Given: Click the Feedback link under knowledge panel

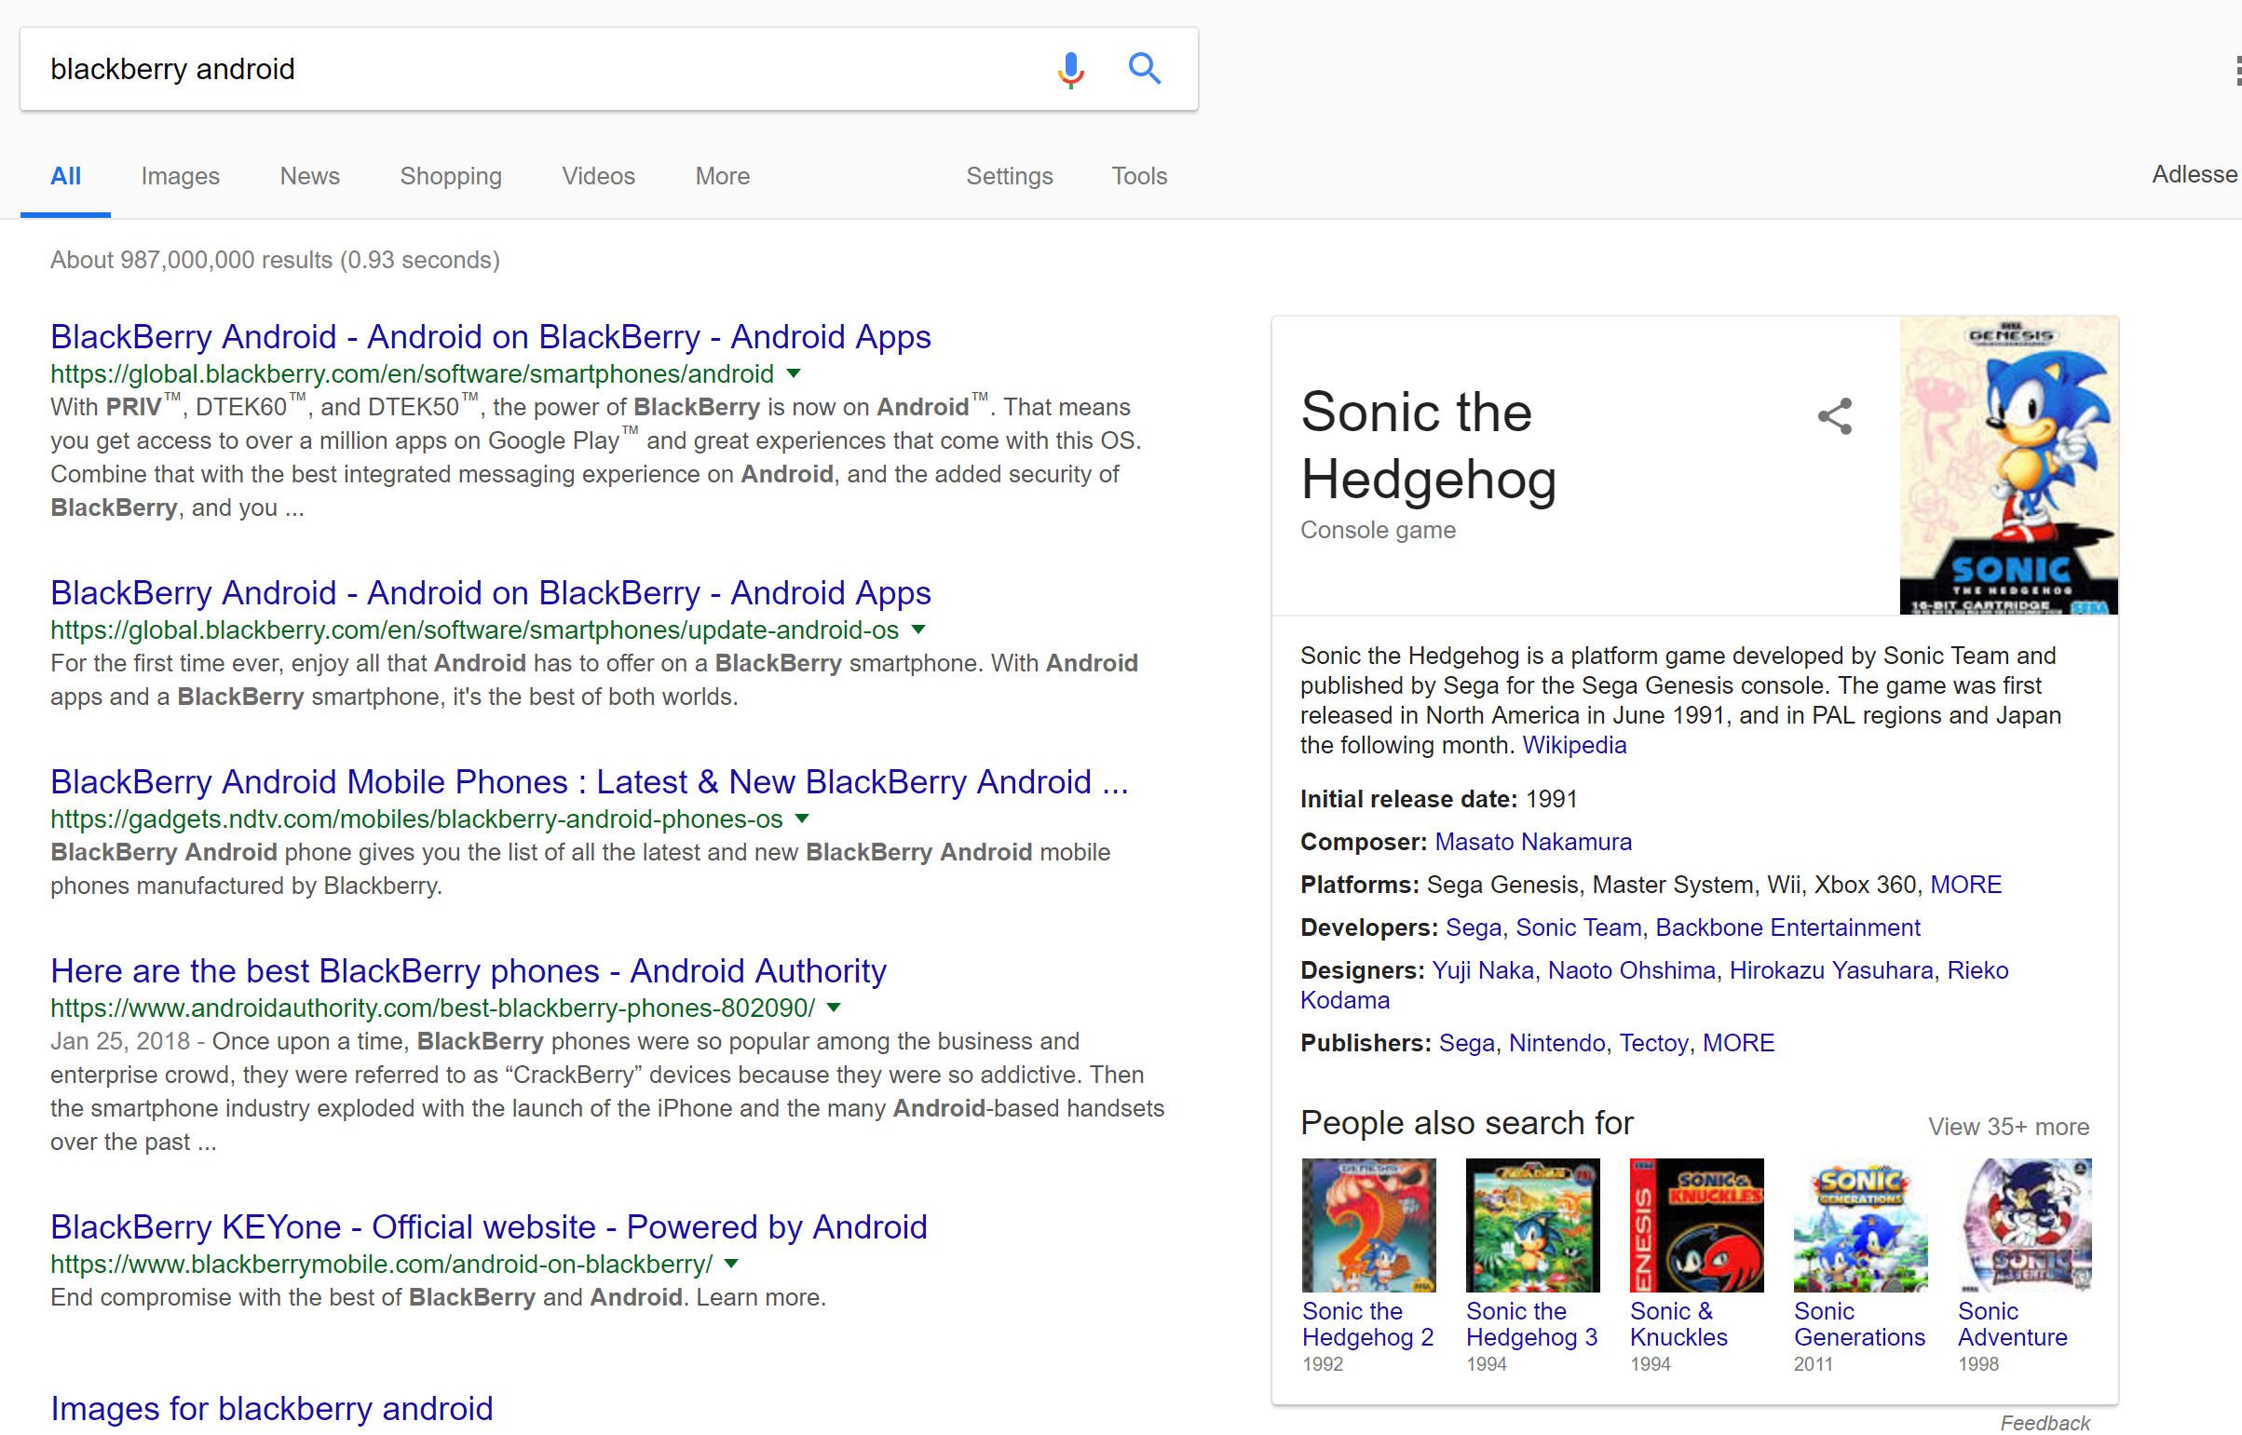Looking at the screenshot, I should tap(2045, 1422).
